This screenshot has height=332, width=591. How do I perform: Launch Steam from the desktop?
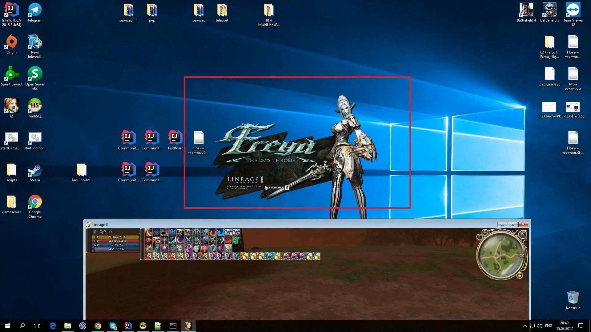coord(35,172)
